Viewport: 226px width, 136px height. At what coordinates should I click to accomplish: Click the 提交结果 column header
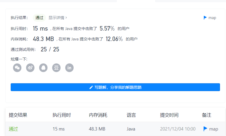(x=18, y=115)
